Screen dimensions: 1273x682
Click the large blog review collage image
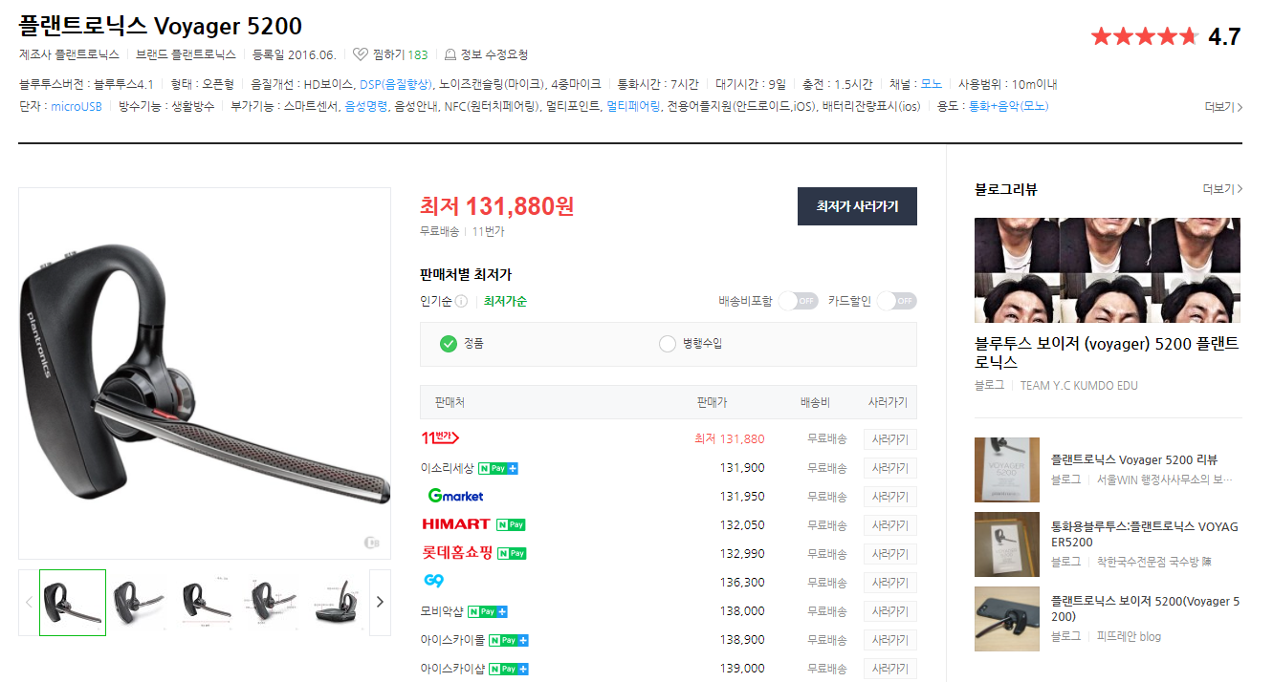(x=1108, y=270)
